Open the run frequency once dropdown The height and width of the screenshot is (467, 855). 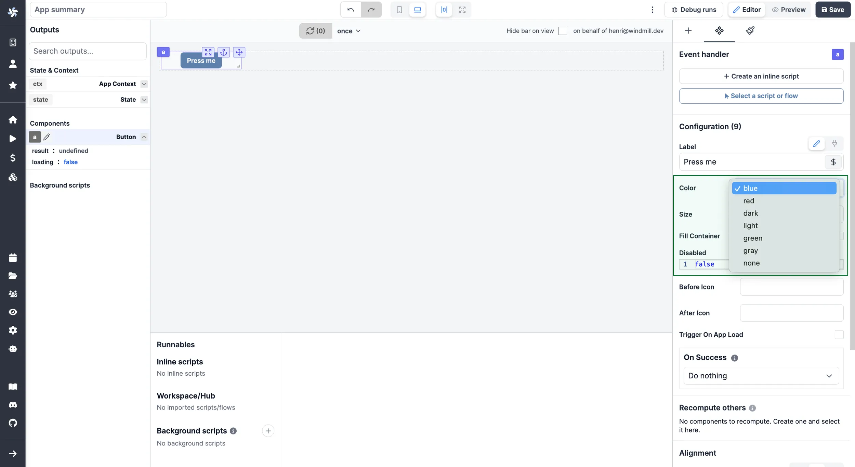pyautogui.click(x=349, y=30)
